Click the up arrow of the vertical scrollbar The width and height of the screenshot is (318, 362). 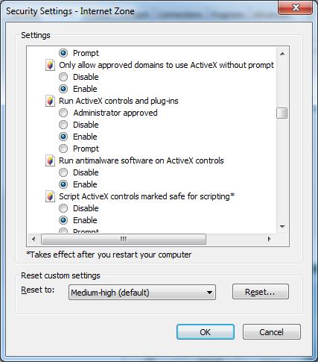tap(282, 54)
